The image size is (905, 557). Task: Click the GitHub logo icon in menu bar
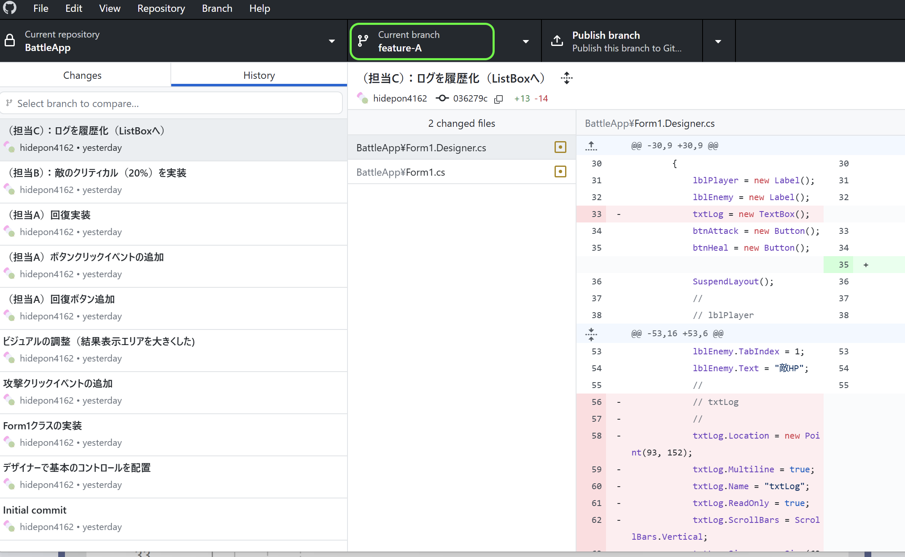pyautogui.click(x=9, y=8)
